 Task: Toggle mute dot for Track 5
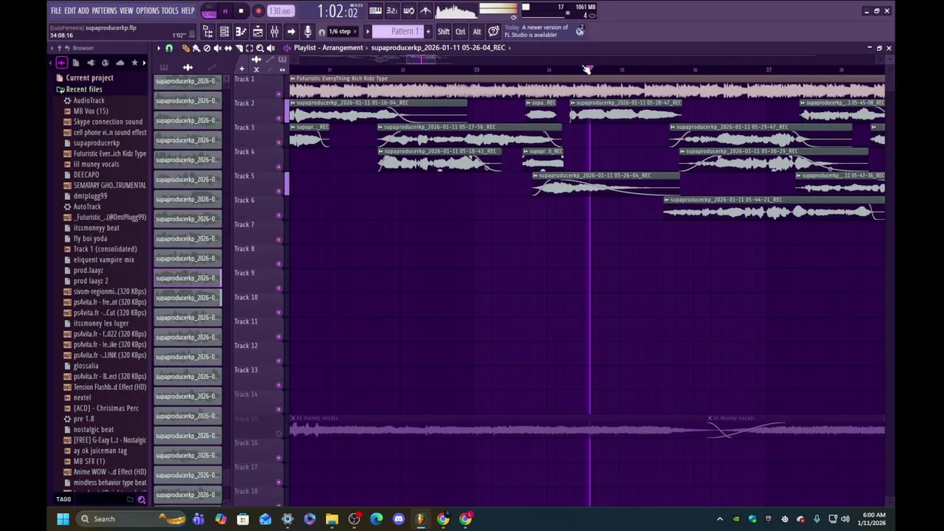[279, 192]
